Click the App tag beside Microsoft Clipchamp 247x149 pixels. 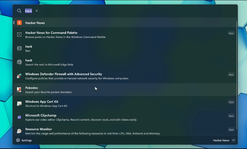(231, 116)
